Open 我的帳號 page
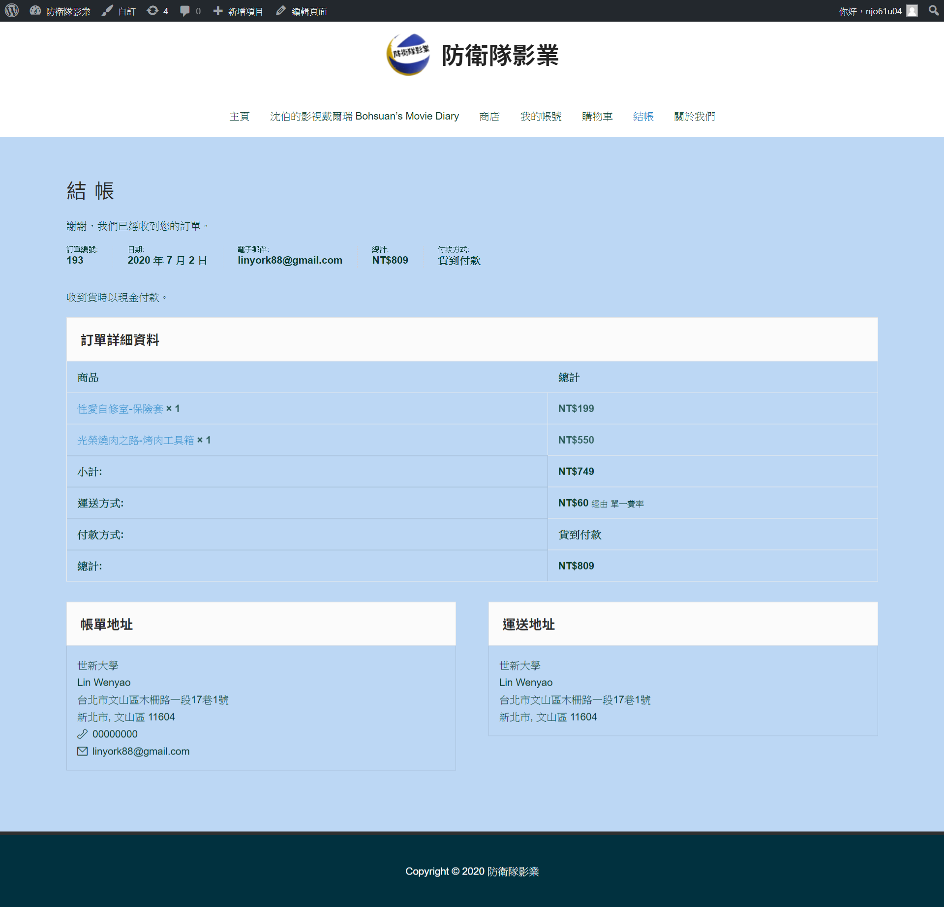 (x=541, y=117)
